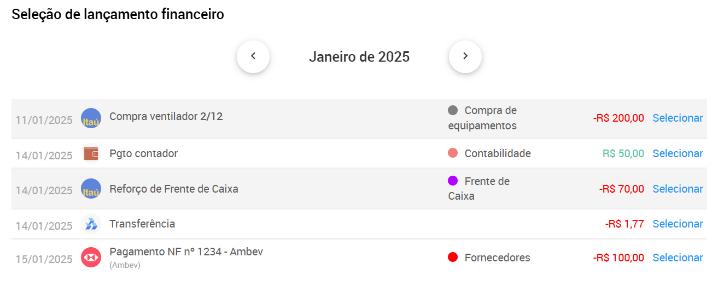Viewport: 712px width, 287px height.
Task: Click blue transfer icon next to Transferência
Action: (91, 224)
